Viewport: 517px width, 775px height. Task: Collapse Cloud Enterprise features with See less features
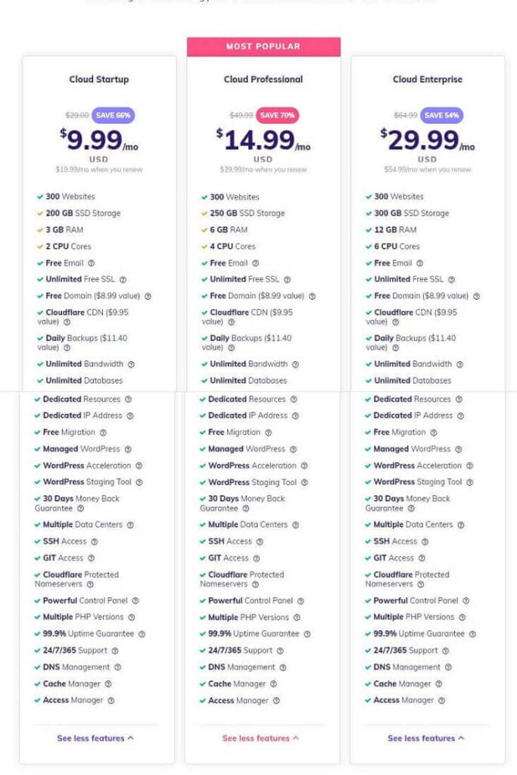pyautogui.click(x=426, y=739)
